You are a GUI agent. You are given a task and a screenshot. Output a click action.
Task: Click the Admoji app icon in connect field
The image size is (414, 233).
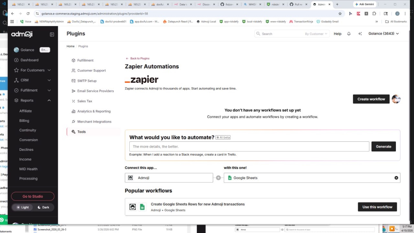pyautogui.click(x=131, y=178)
